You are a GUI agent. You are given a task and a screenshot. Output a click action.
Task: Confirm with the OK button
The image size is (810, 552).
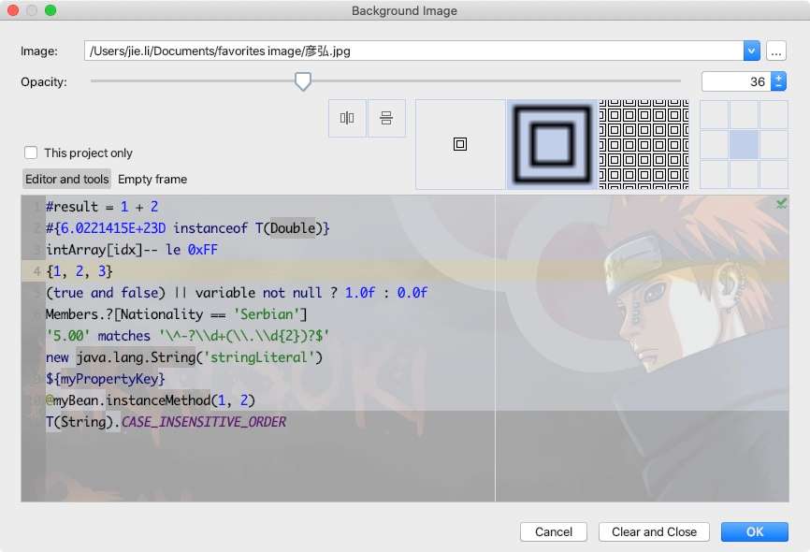click(x=755, y=531)
